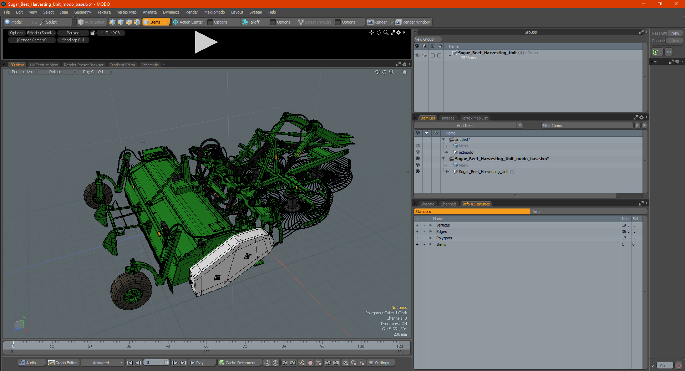This screenshot has height=371, width=685.
Task: Toggle visibility of Sugar_Beet_Harvesting_Unit (2) item
Action: [x=418, y=172]
